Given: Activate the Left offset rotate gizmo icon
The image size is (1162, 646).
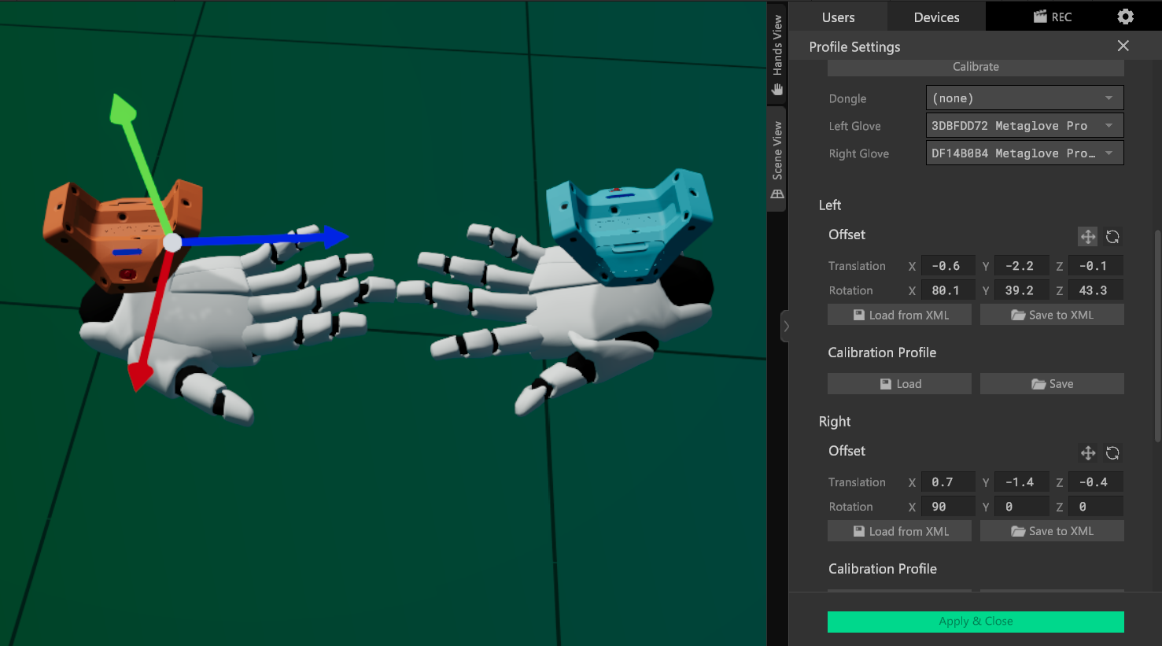Looking at the screenshot, I should [1112, 236].
